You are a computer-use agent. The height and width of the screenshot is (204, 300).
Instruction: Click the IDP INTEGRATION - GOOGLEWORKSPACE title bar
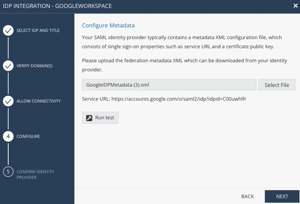point(58,6)
